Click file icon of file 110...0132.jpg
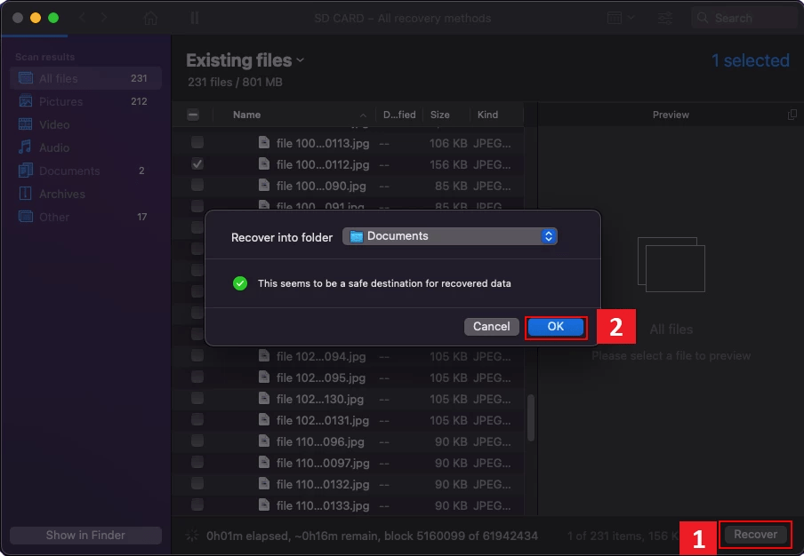This screenshot has width=804, height=556. pyautogui.click(x=264, y=483)
